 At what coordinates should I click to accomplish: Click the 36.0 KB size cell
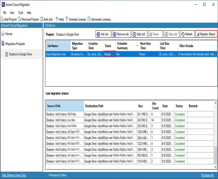[144, 120]
